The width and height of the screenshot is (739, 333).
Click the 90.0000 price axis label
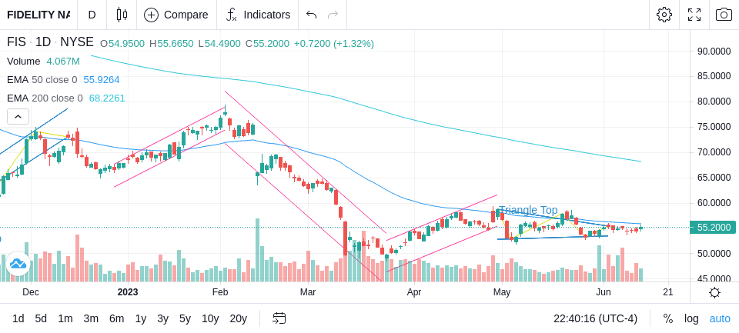tap(714, 51)
